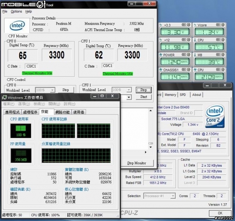Click the Start button
Image resolution: width=235 pixels, height=221 pixels.
(144, 97)
